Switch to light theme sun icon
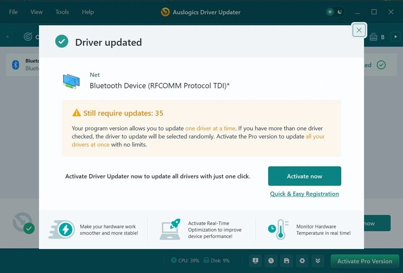The height and width of the screenshot is (273, 403). point(330,12)
